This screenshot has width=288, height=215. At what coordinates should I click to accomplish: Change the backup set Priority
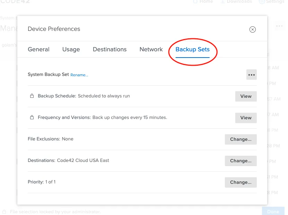point(240,182)
